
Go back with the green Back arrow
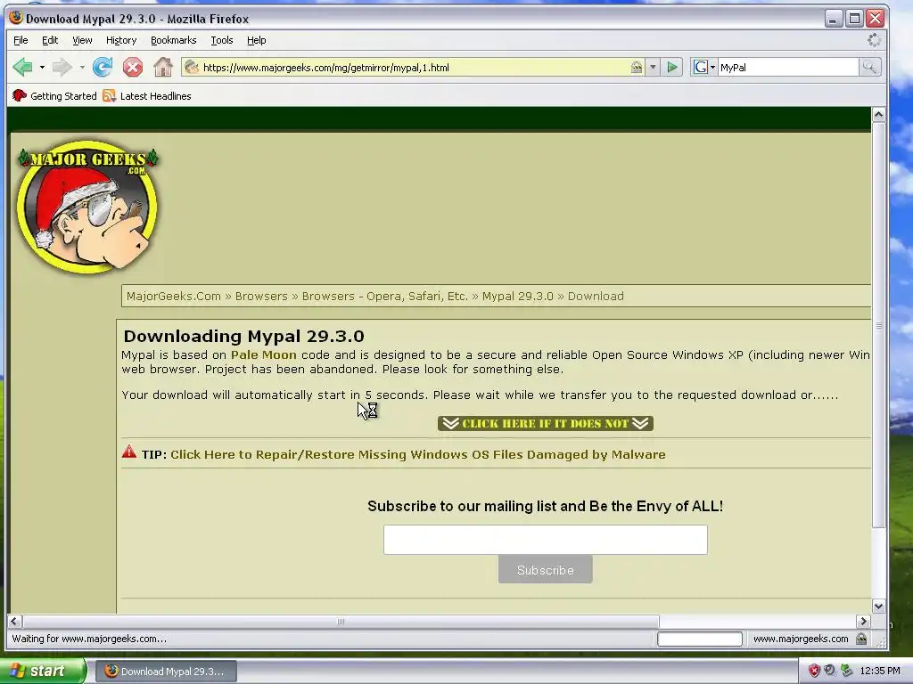22,68
